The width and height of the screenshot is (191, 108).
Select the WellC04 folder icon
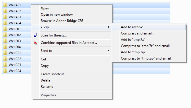(x=5, y=71)
